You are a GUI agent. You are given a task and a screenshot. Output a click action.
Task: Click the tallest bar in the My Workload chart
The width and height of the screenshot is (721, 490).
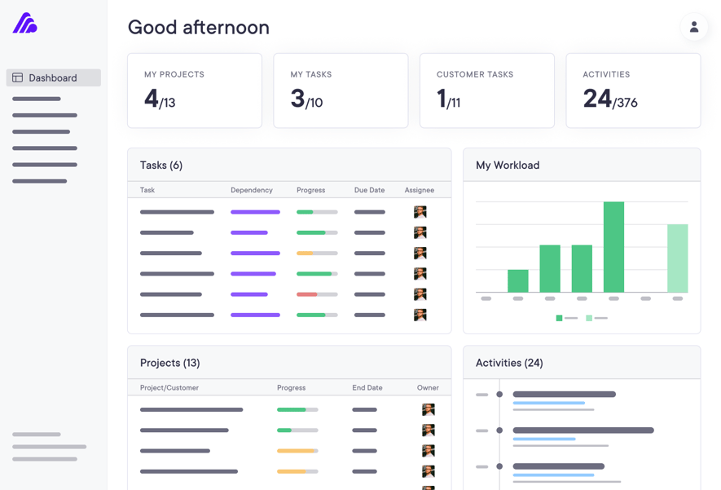613,245
